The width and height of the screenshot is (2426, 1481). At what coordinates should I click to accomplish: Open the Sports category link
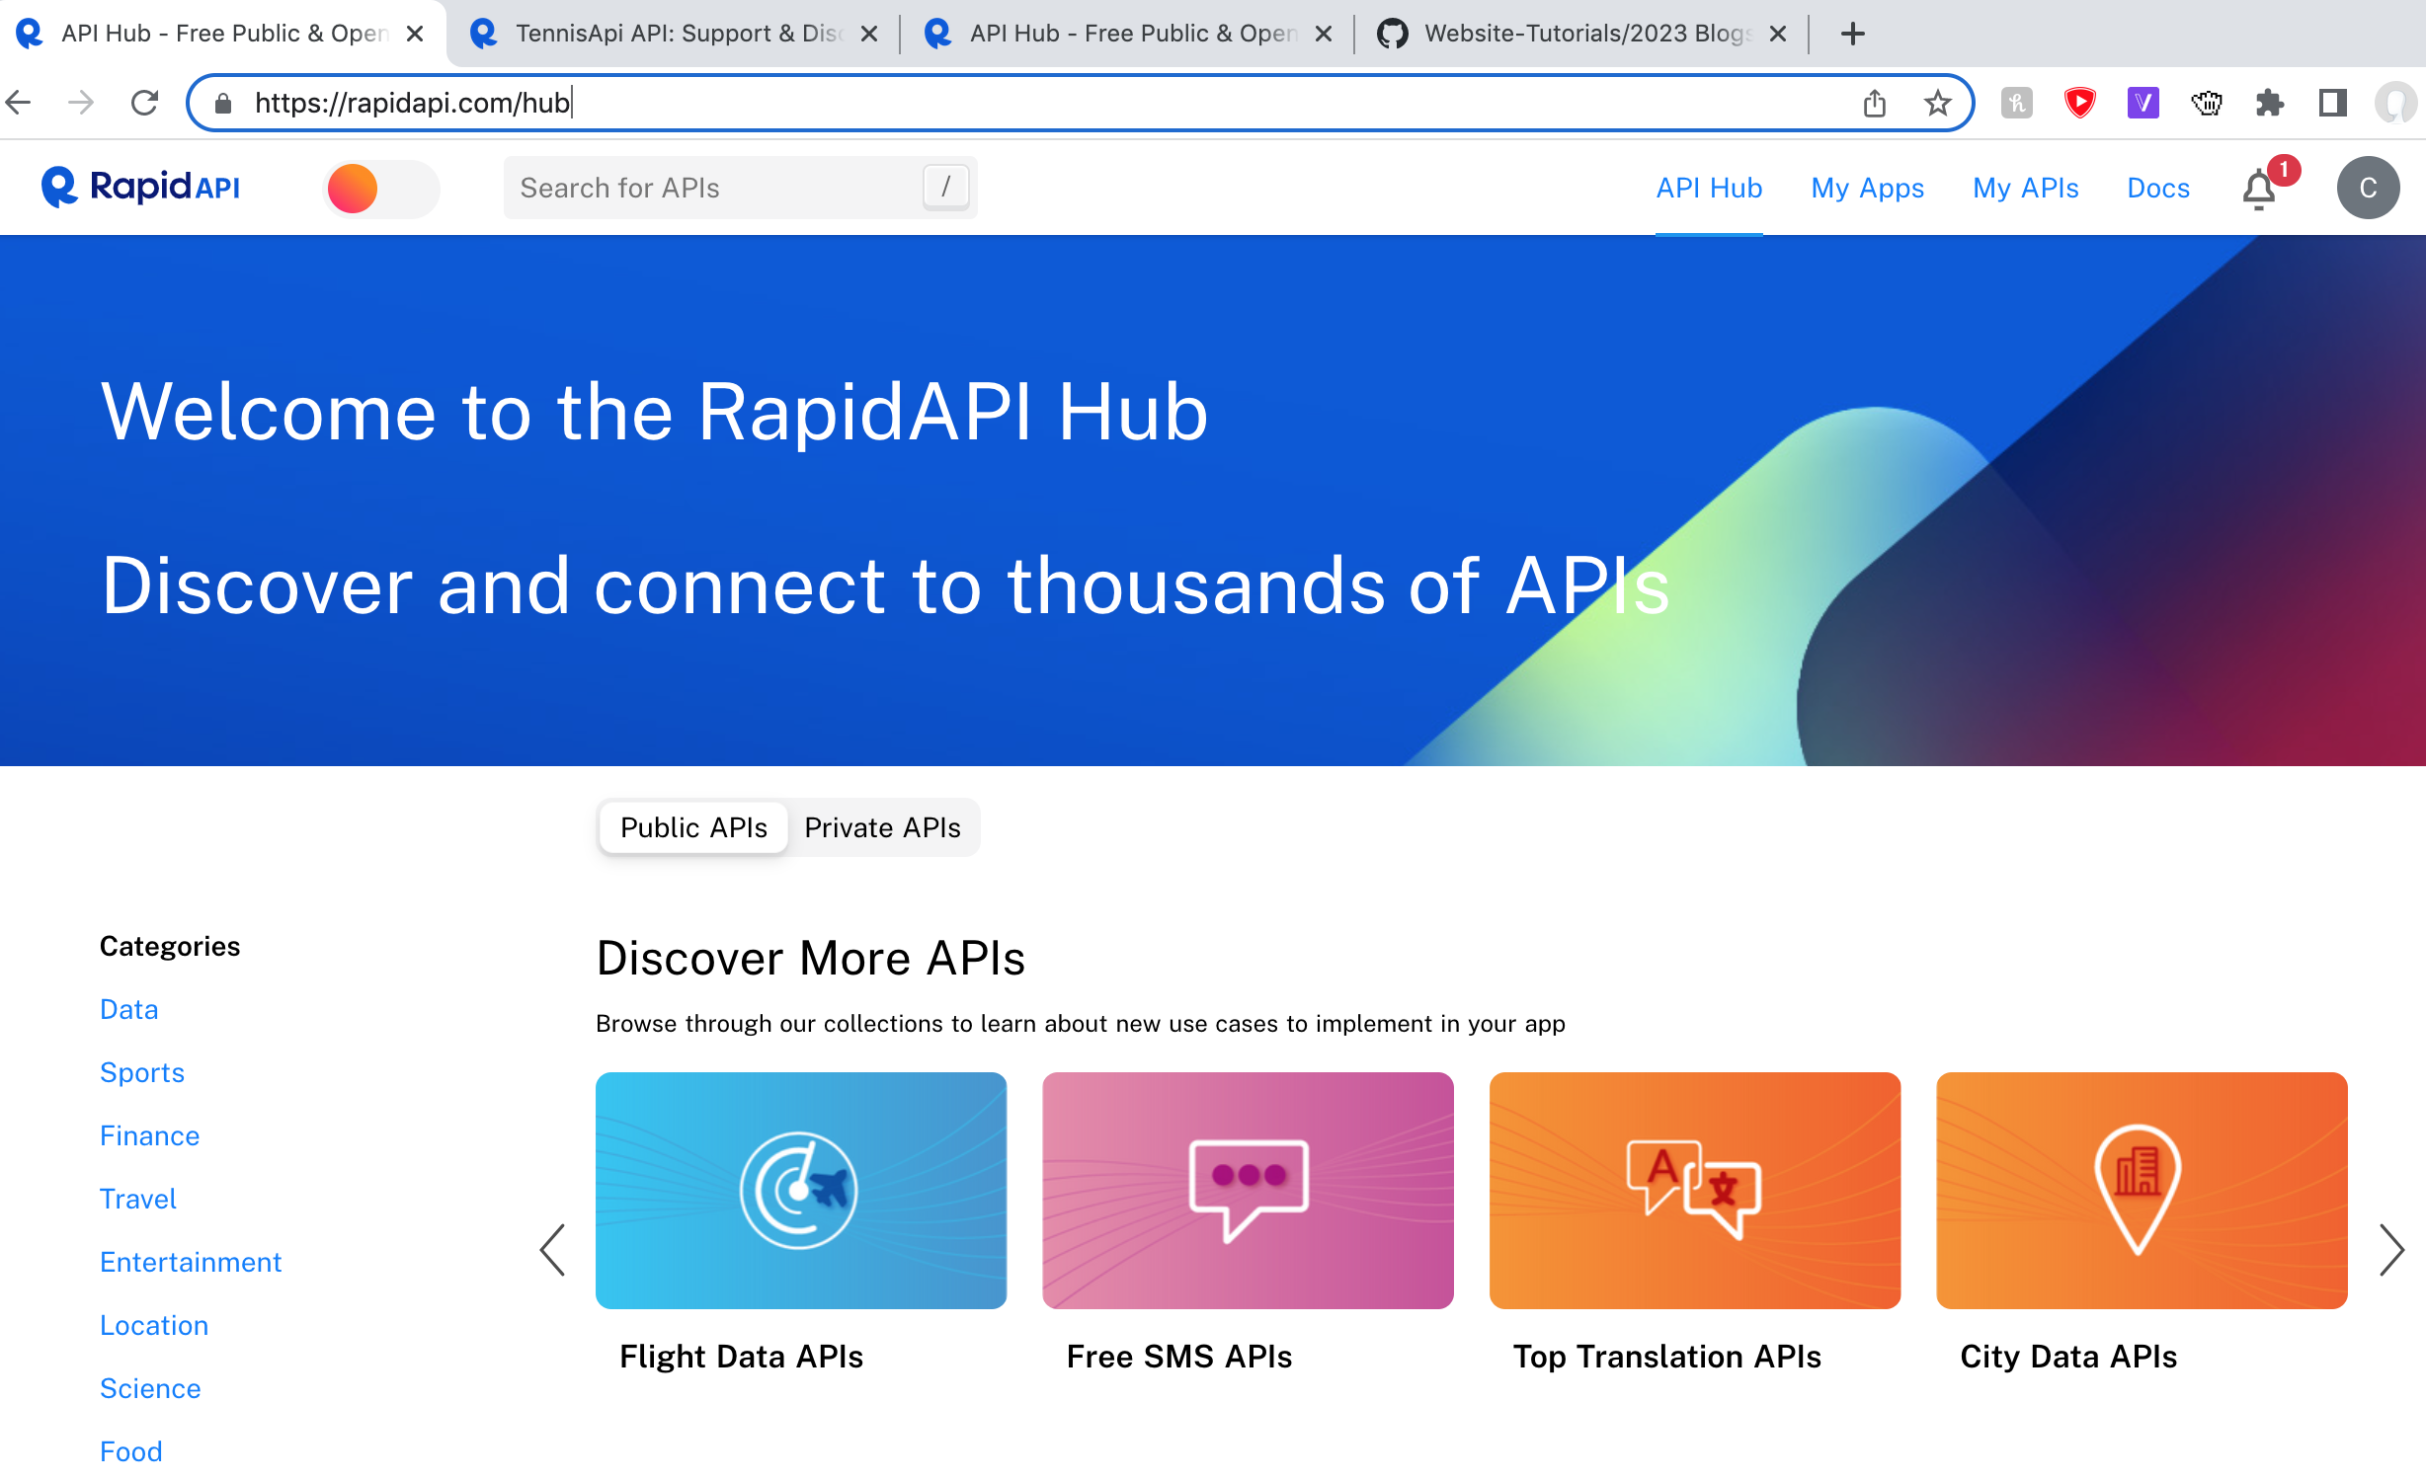(142, 1072)
